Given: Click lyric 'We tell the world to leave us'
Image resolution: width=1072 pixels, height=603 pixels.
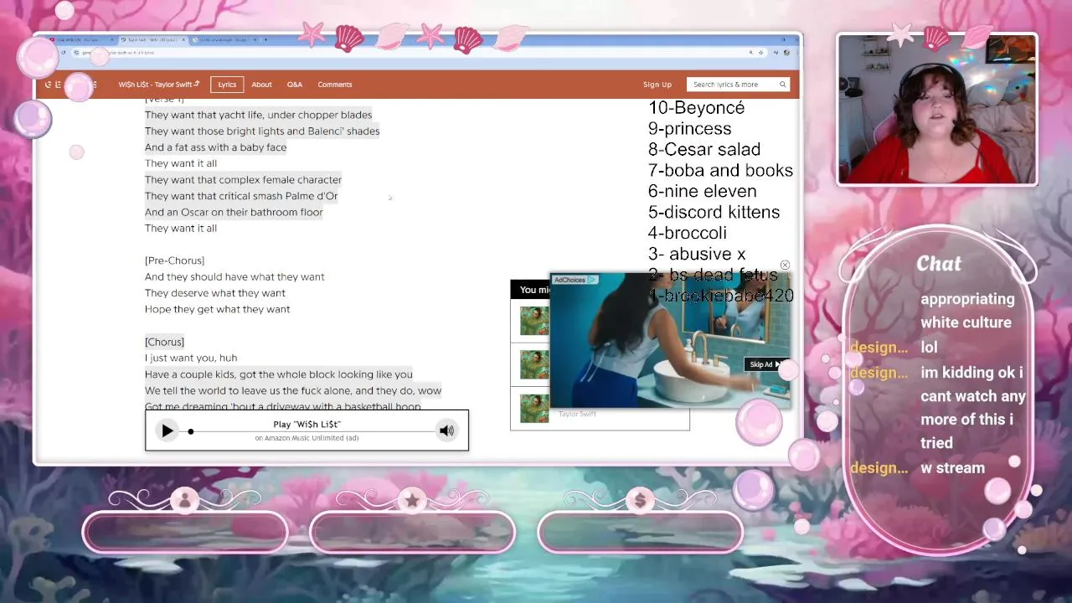Looking at the screenshot, I should tap(293, 391).
